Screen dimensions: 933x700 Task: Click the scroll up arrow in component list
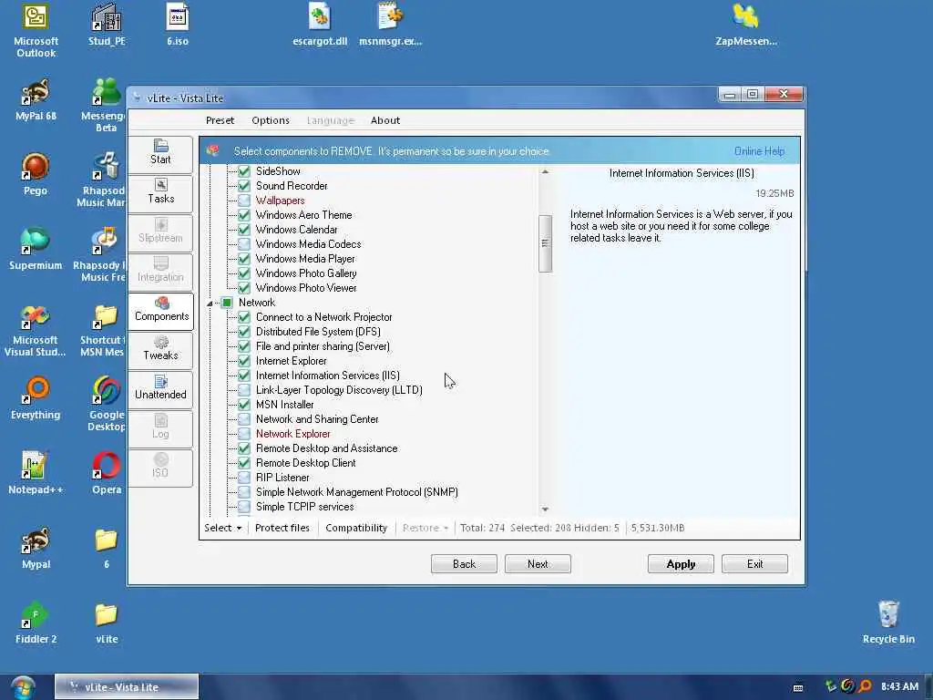click(545, 172)
